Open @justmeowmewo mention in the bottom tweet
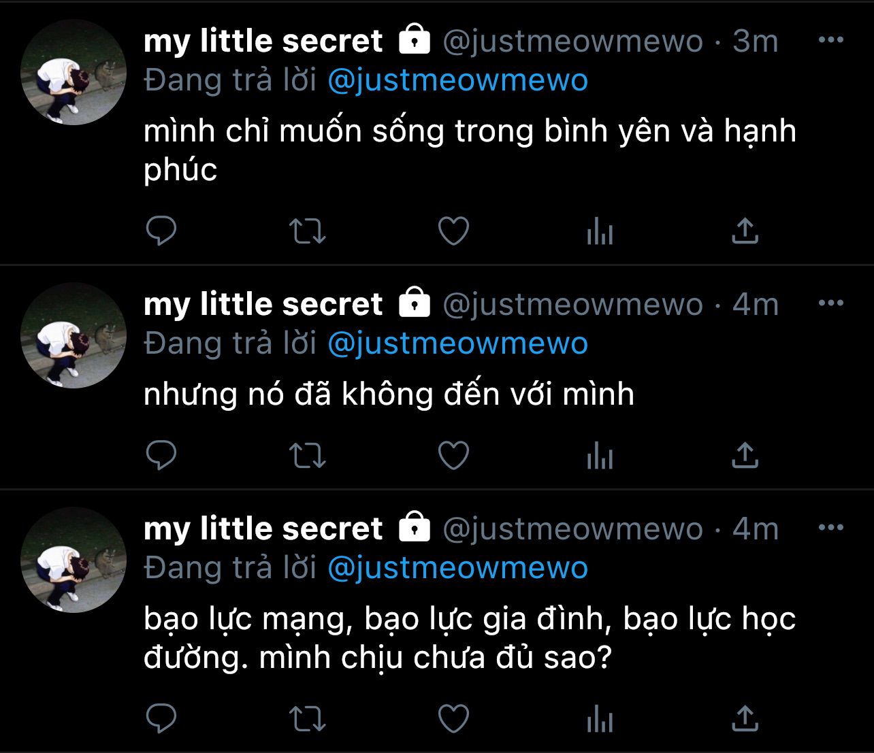Viewport: 874px width, 753px height. point(457,568)
